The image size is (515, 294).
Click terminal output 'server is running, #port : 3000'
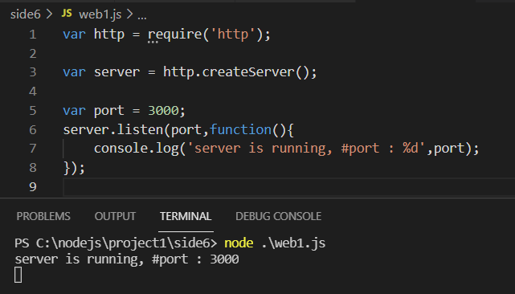point(127,259)
